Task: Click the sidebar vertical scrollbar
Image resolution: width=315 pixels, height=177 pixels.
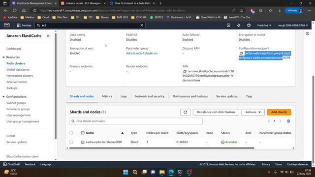Action: [56, 86]
